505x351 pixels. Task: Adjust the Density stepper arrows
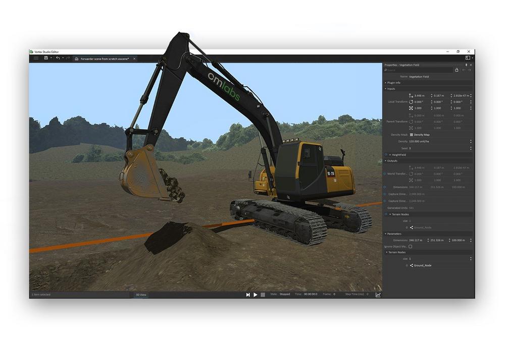point(471,142)
